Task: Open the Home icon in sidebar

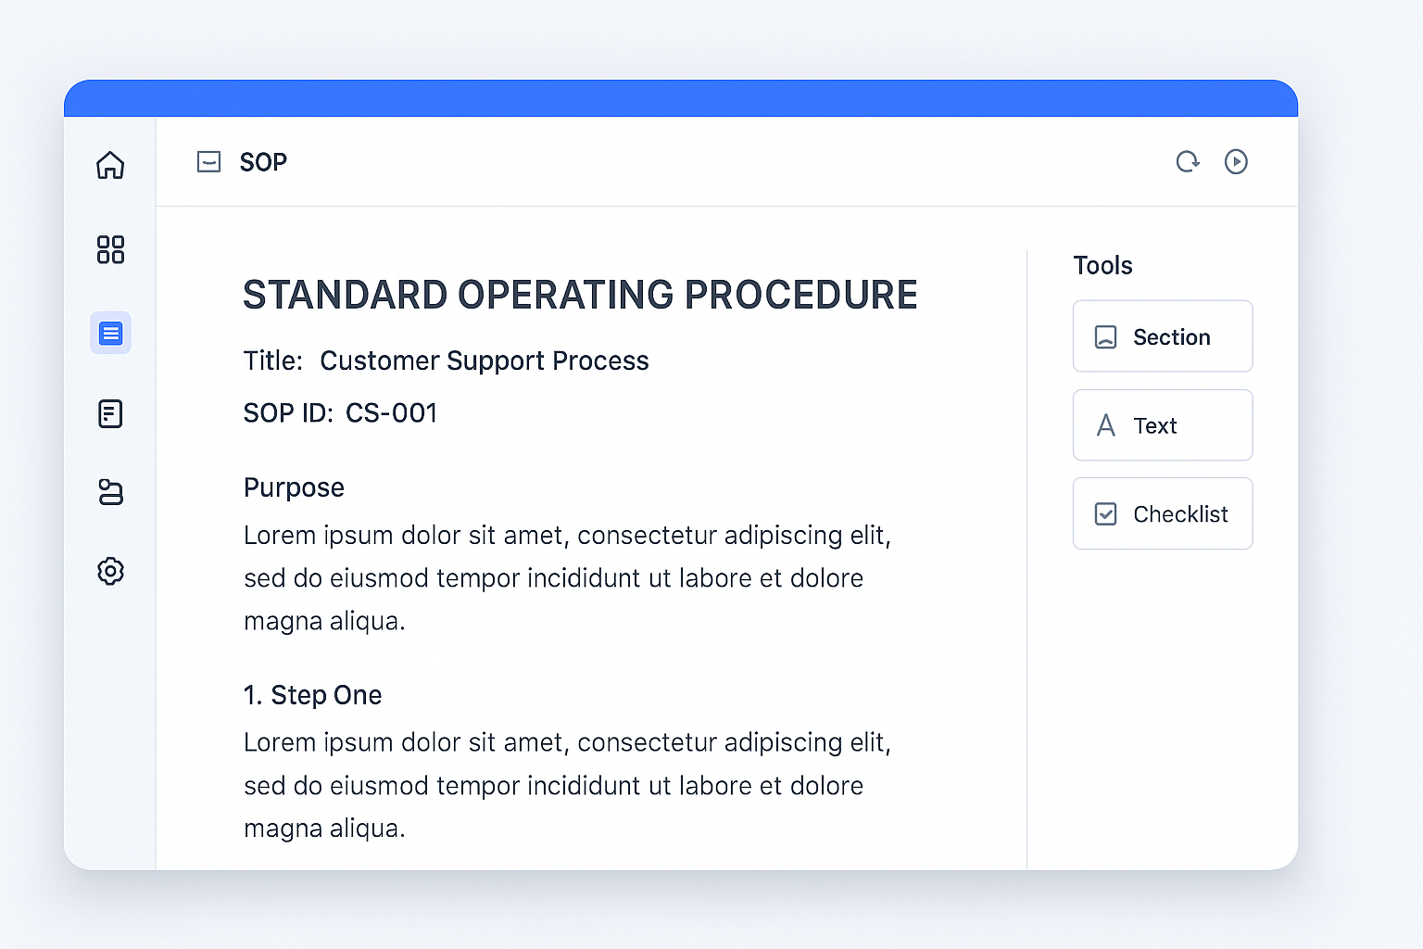Action: pyautogui.click(x=110, y=165)
